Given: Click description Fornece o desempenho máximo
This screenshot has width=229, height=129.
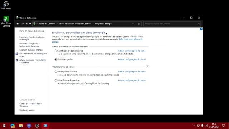Looking at the screenshot, I should tap(88, 75).
